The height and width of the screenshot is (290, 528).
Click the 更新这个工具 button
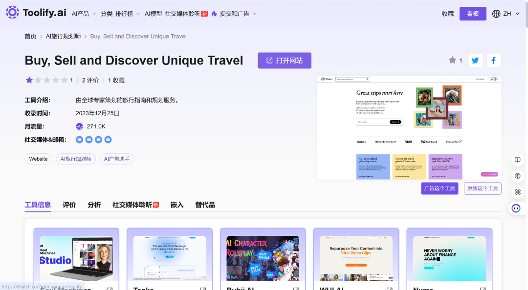pyautogui.click(x=483, y=188)
